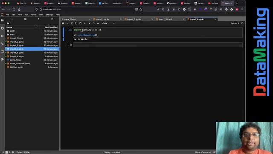The width and height of the screenshot is (273, 154).
Task: Cut the selected cell with scissors icon
Action: point(72,23)
